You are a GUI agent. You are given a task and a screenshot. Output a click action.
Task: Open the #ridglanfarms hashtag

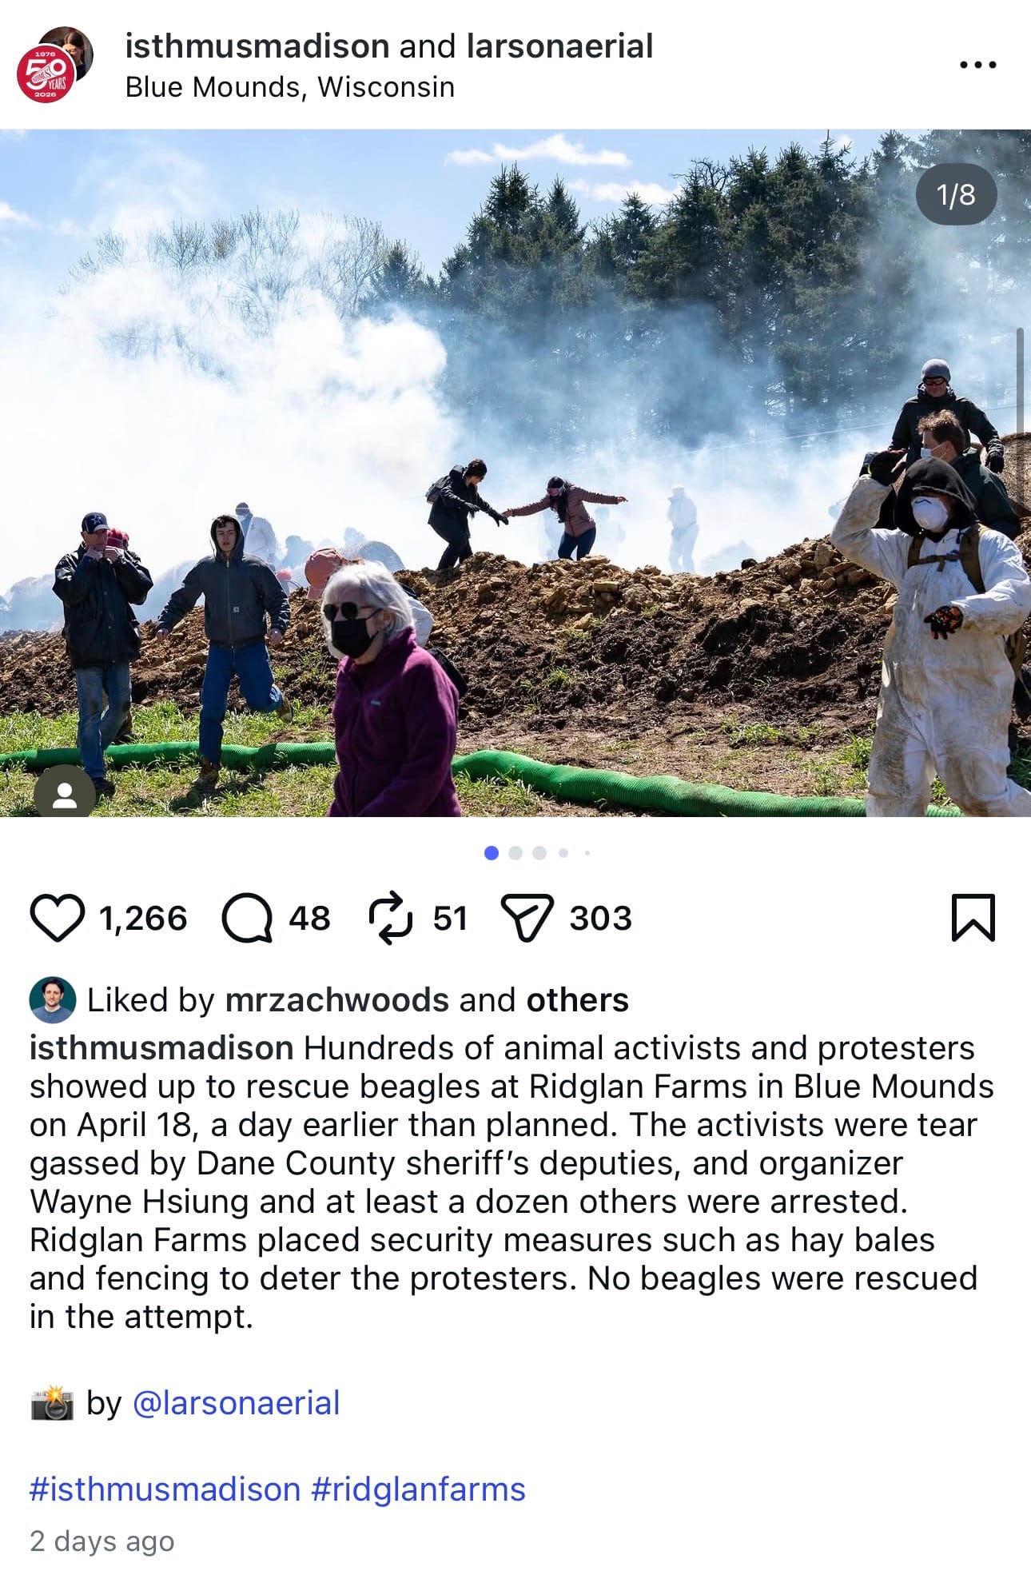pyautogui.click(x=418, y=1489)
